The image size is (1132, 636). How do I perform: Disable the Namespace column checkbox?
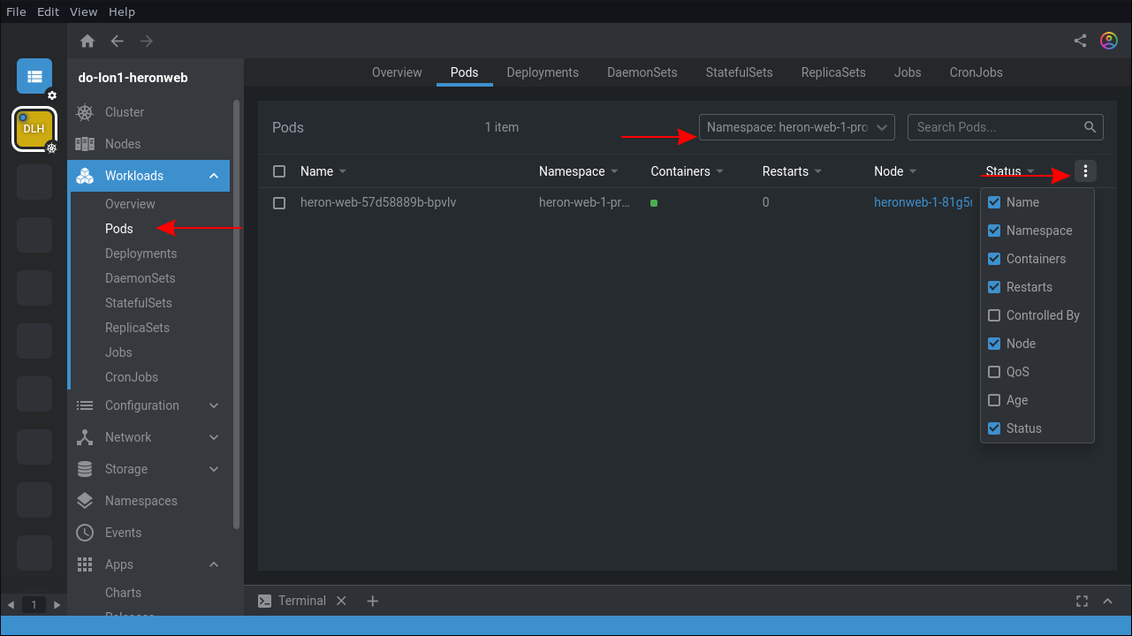[994, 231]
